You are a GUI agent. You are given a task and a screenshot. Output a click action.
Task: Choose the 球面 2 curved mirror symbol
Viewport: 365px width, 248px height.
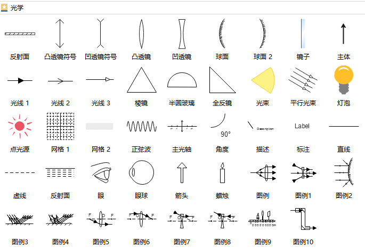pos(263,34)
